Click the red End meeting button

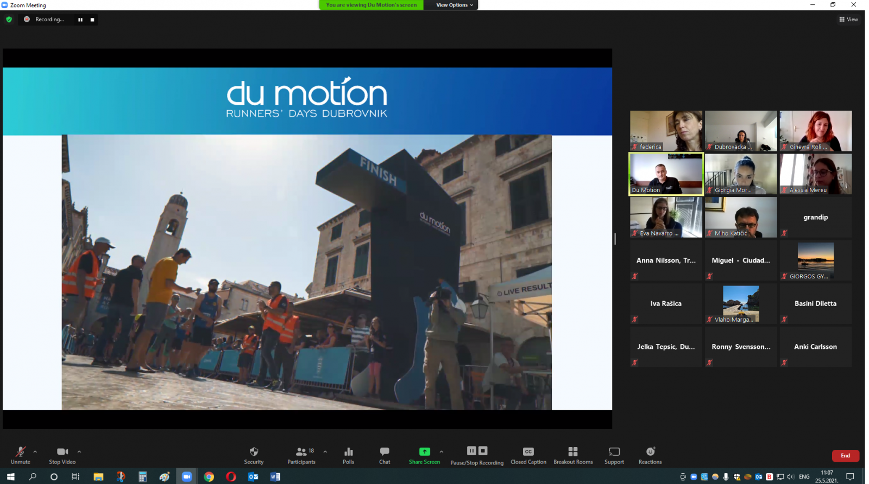[x=846, y=456]
